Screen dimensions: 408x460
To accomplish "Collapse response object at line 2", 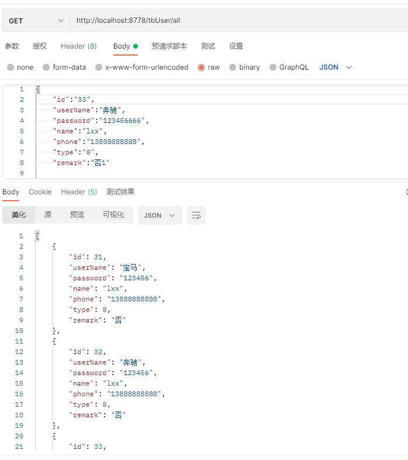I will click(54, 246).
